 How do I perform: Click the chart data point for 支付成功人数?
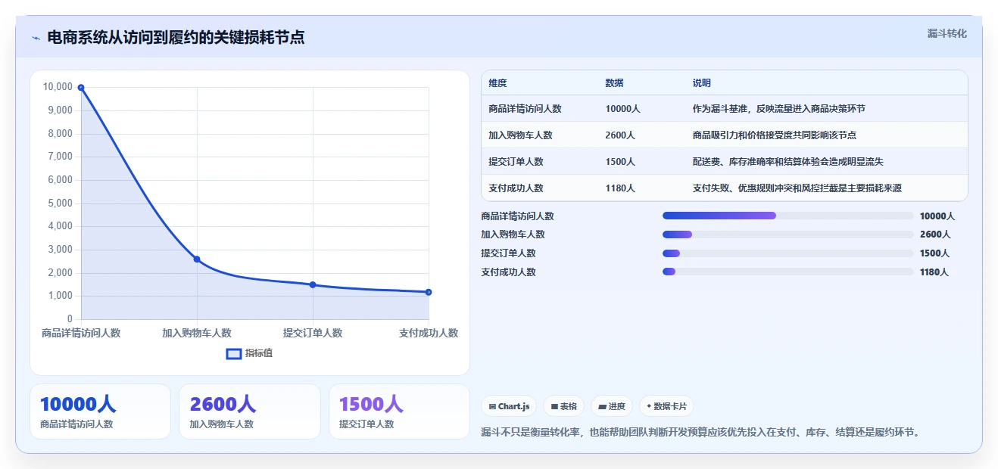tap(429, 292)
